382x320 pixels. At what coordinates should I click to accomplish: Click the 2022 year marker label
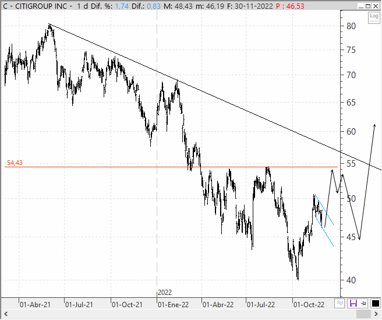(x=165, y=292)
